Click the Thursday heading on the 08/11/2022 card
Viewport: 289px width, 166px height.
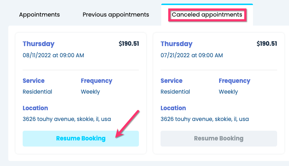(x=39, y=44)
